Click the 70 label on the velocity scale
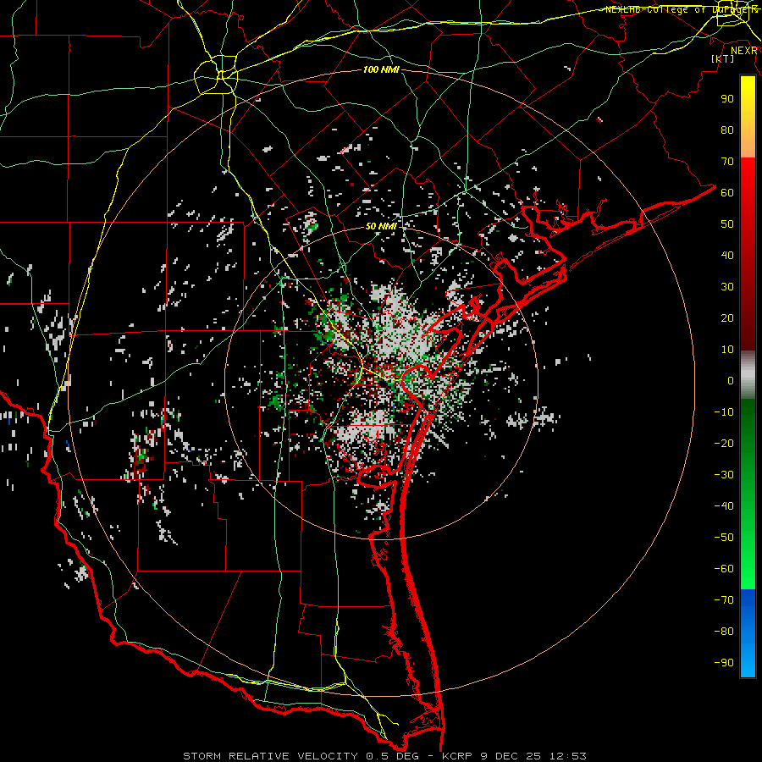 (727, 162)
